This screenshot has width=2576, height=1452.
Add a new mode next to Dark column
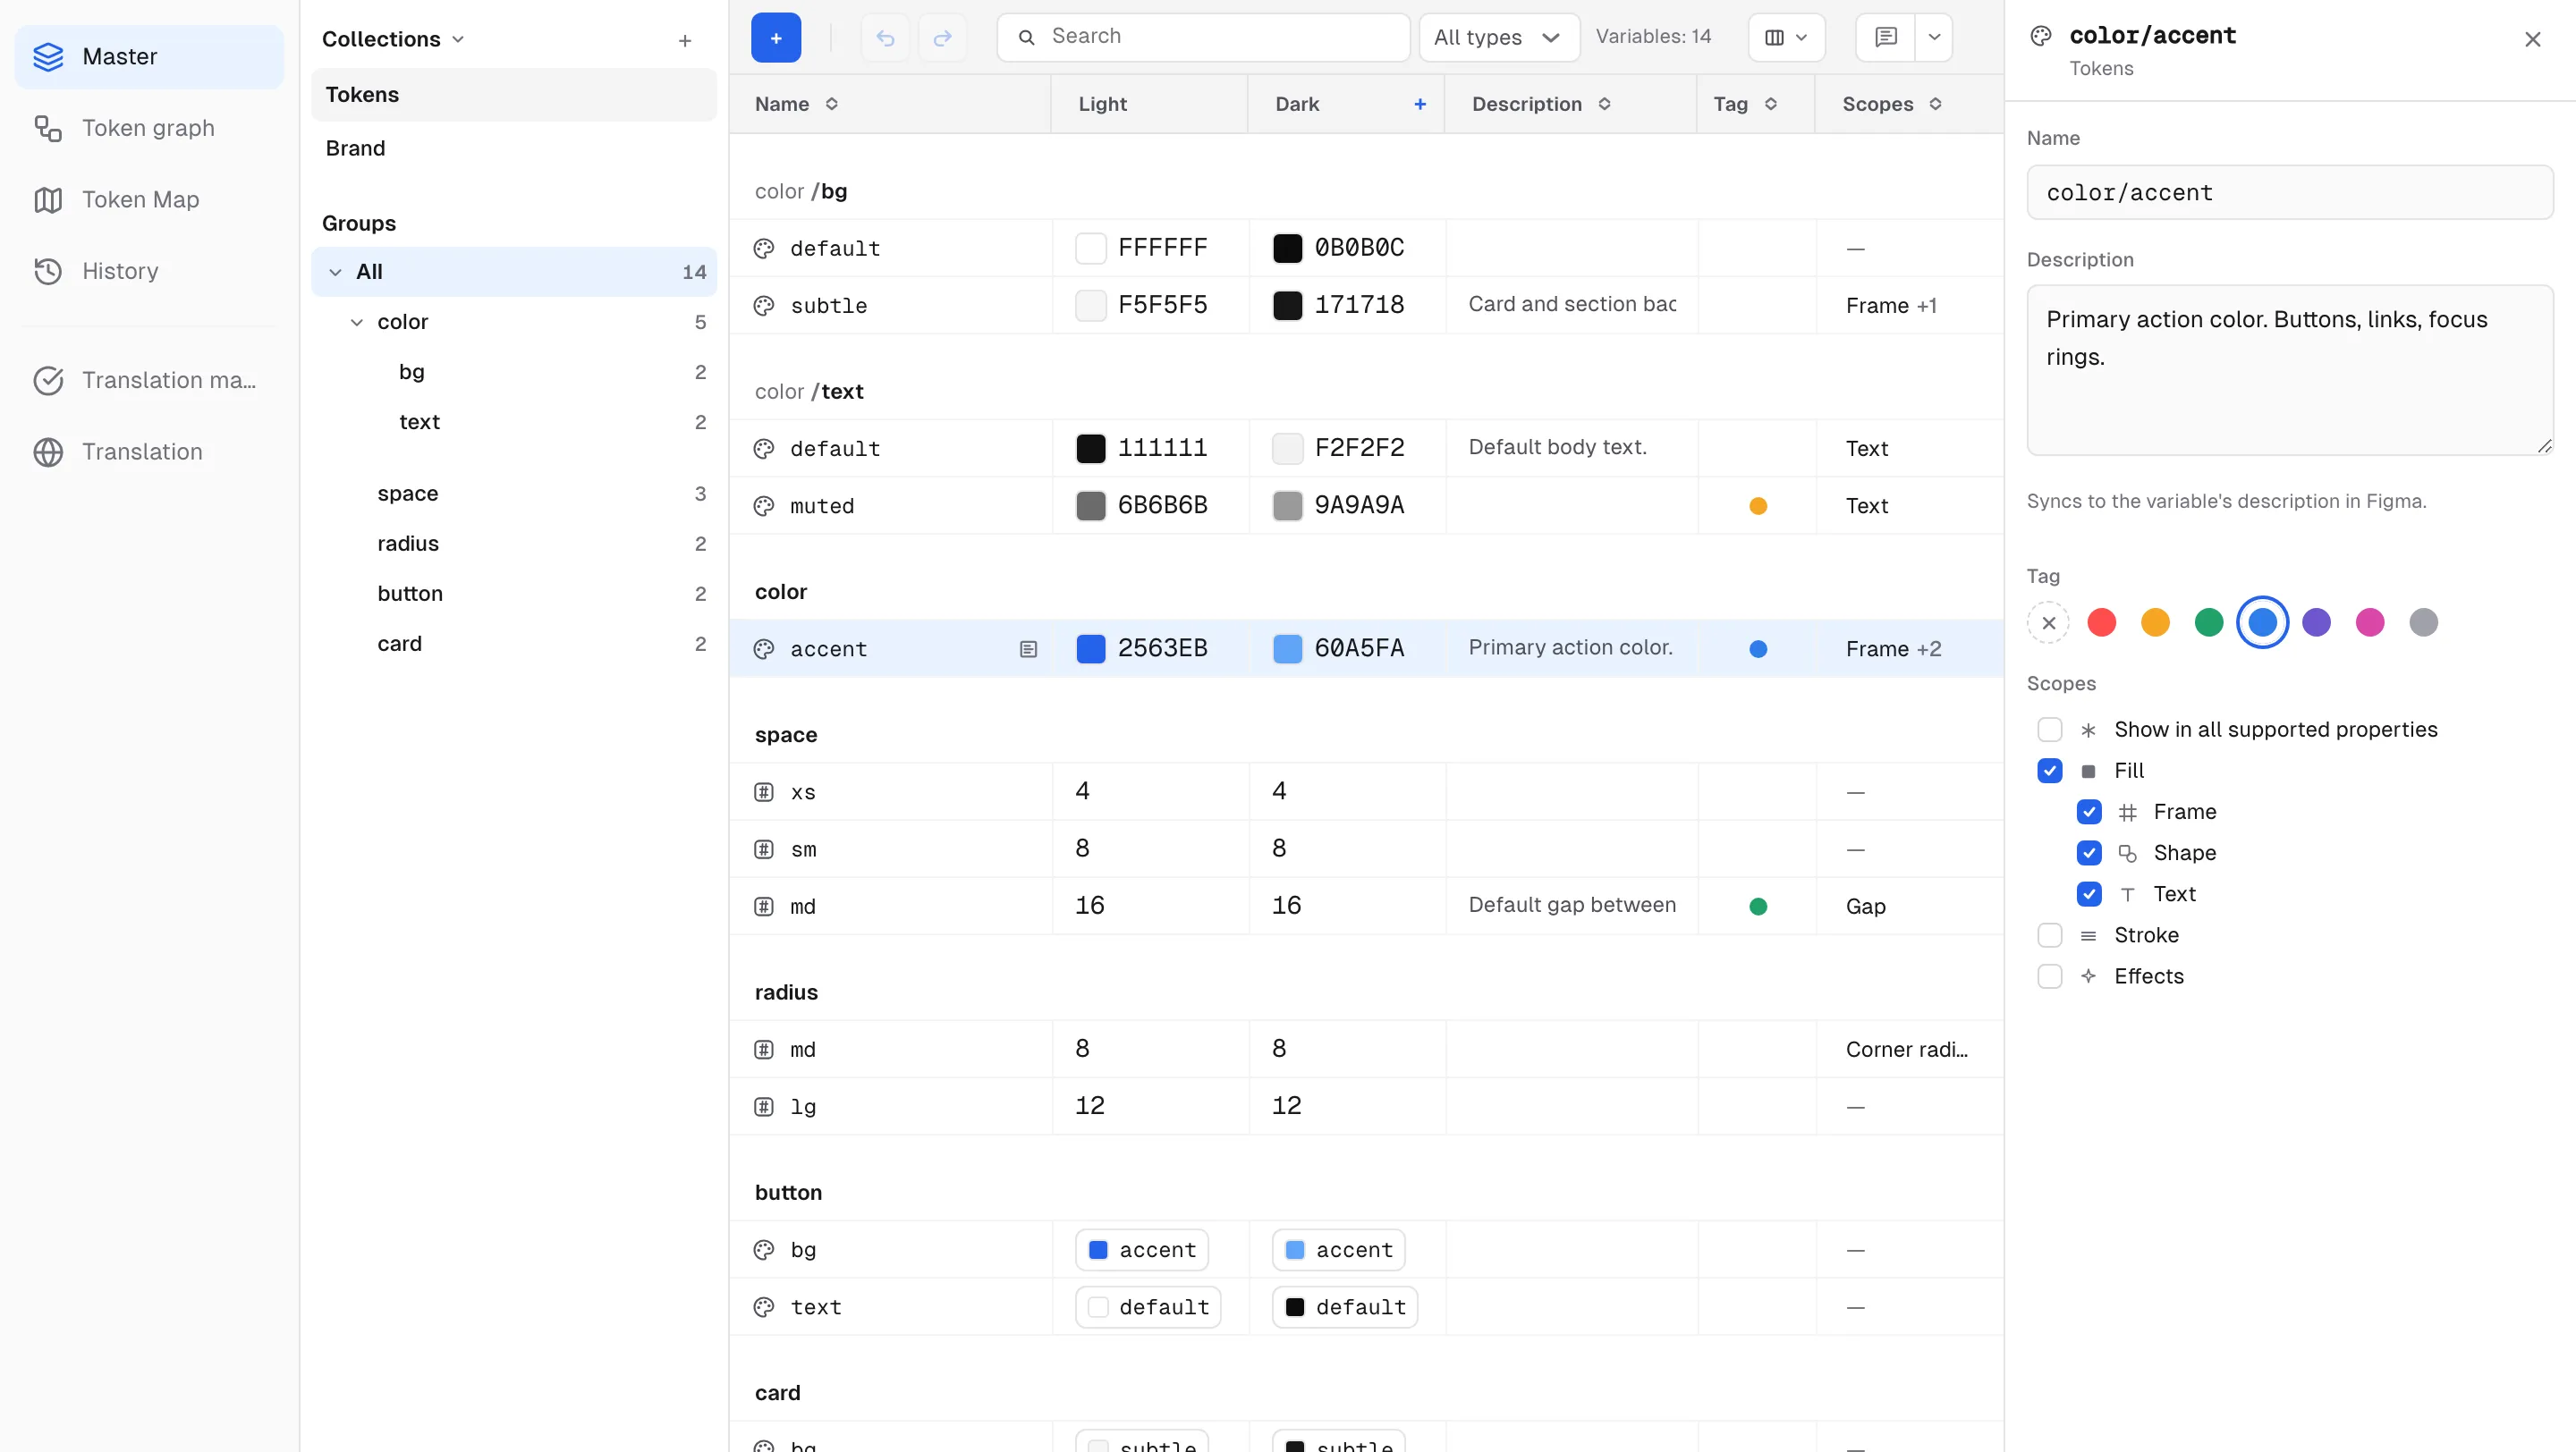tap(1420, 104)
